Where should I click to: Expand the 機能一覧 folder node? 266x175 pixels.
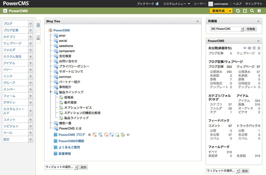tap(50, 123)
